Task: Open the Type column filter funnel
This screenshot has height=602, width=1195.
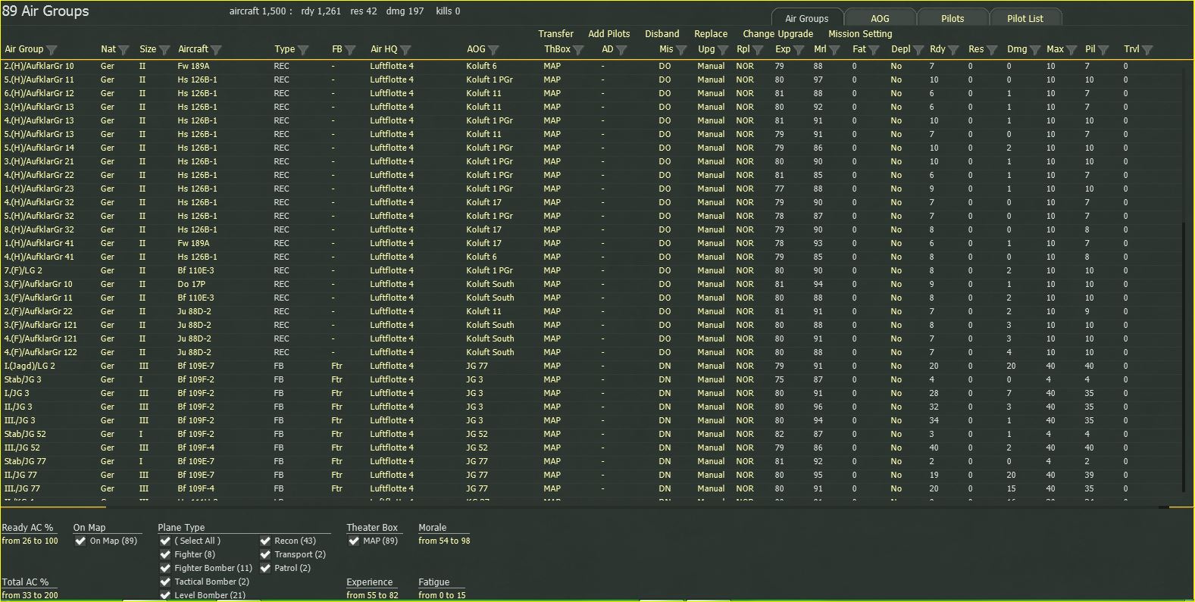Action: click(x=303, y=50)
